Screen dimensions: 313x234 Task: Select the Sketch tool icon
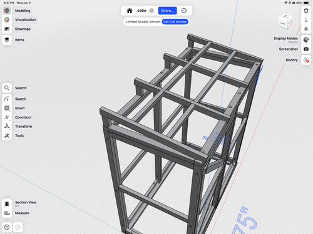(x=7, y=99)
